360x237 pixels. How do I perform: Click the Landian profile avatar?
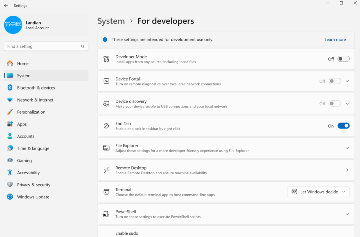[13, 25]
